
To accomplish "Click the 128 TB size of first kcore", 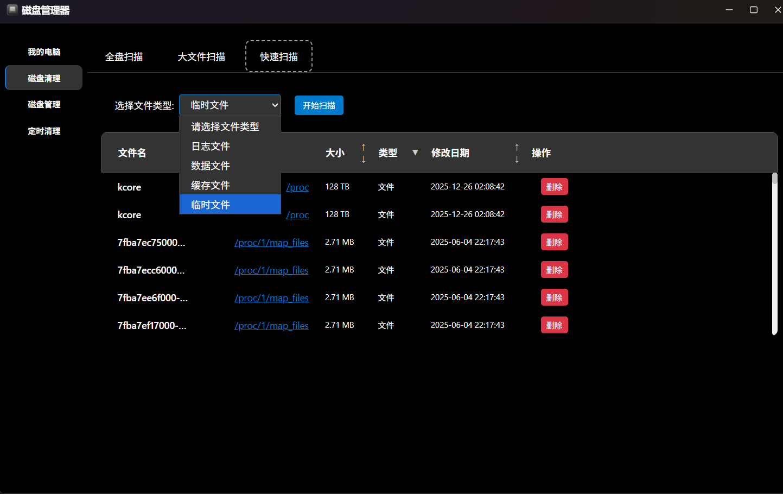I will 337,187.
